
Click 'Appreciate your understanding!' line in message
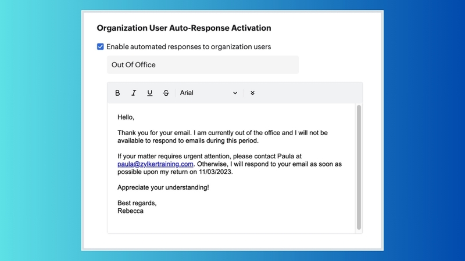(x=163, y=187)
